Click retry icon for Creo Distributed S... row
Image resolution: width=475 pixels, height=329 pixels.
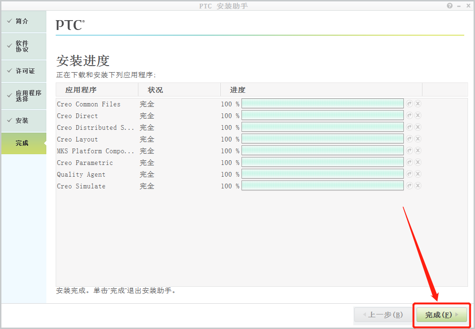(409, 127)
